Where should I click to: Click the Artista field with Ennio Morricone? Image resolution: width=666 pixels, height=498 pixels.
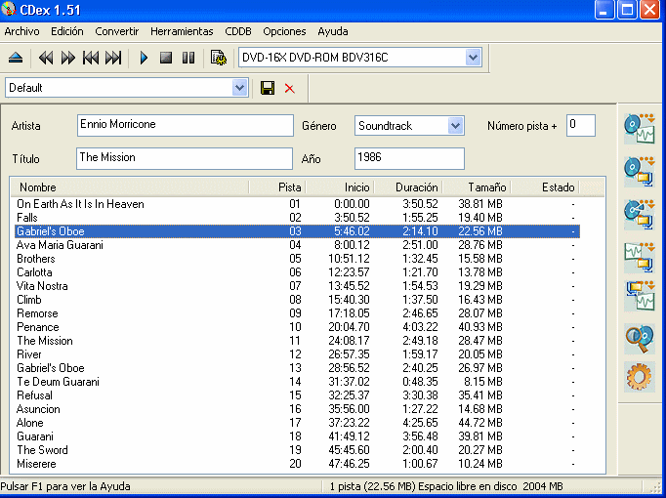tap(185, 125)
